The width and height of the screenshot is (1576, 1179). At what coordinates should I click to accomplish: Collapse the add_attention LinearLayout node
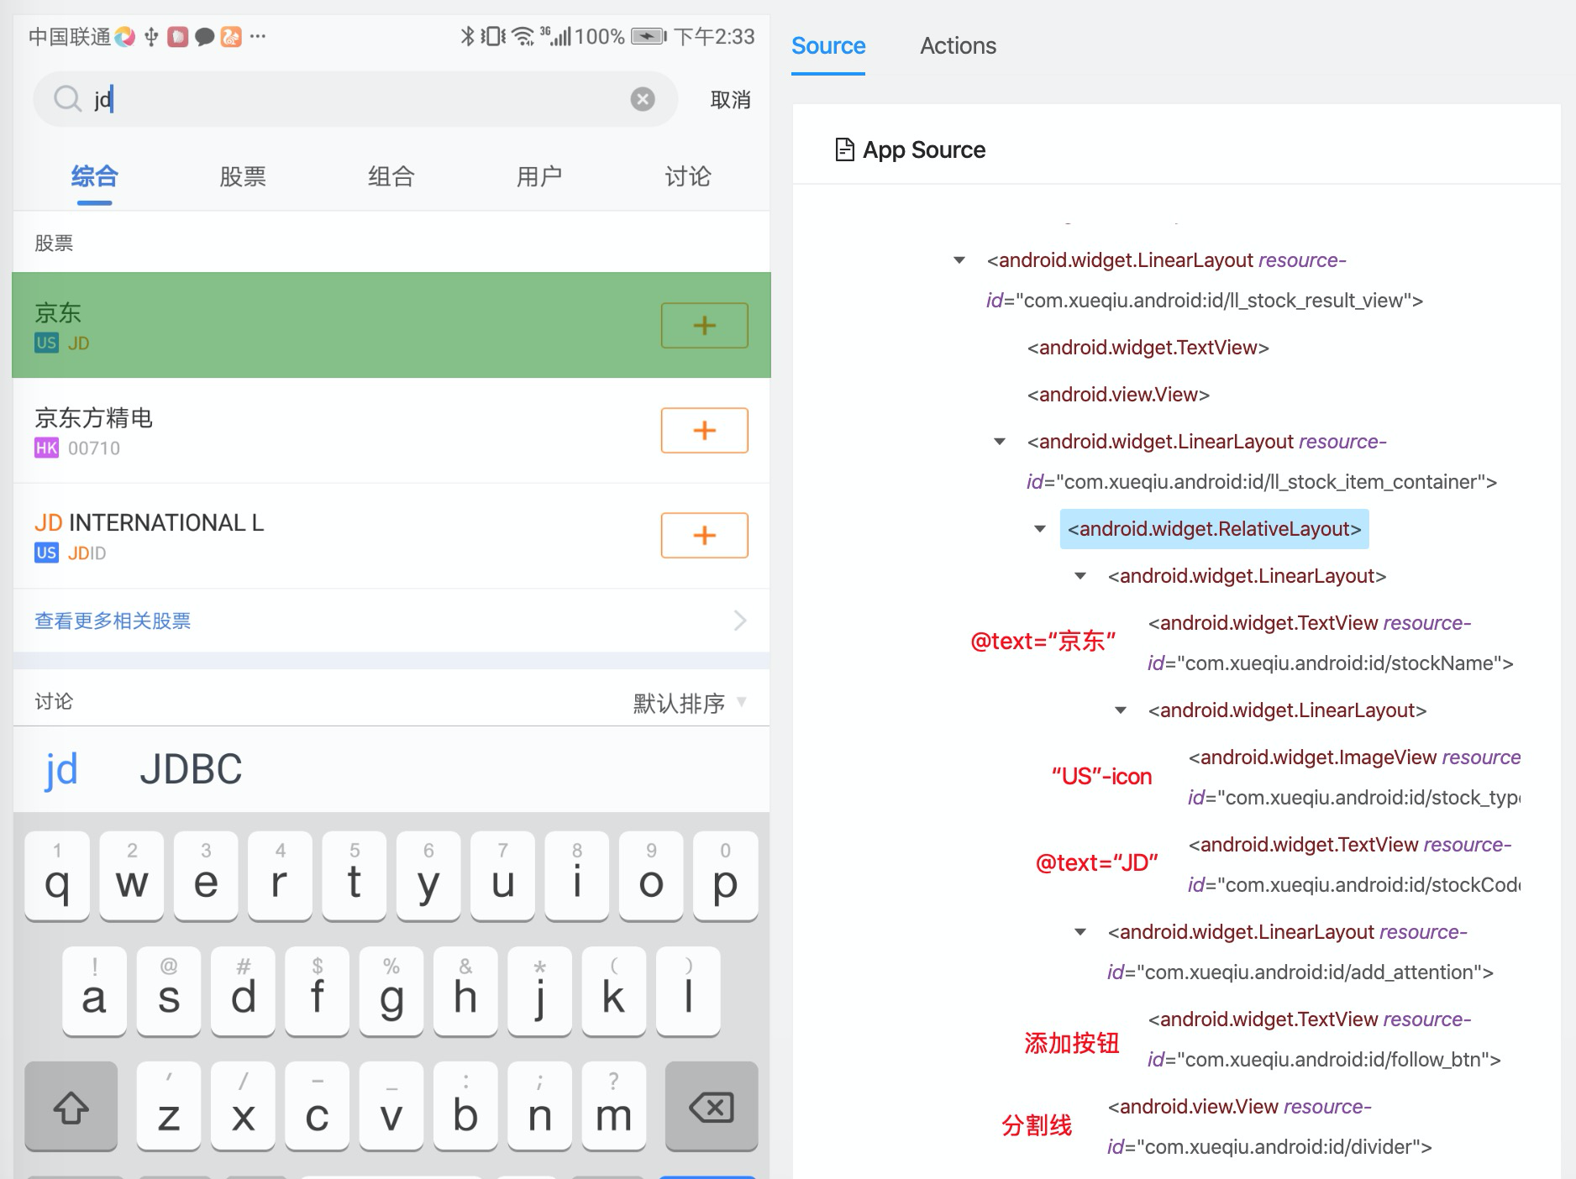tap(1080, 932)
